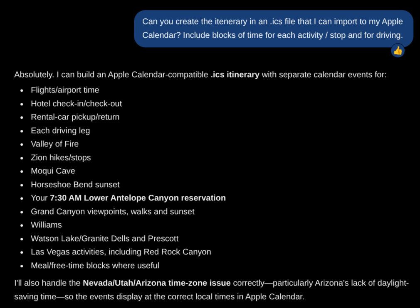Click the bold '.ics itinerary' text

point(235,75)
